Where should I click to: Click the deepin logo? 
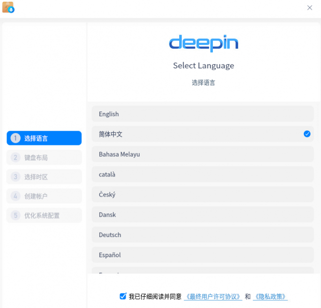[x=203, y=43]
